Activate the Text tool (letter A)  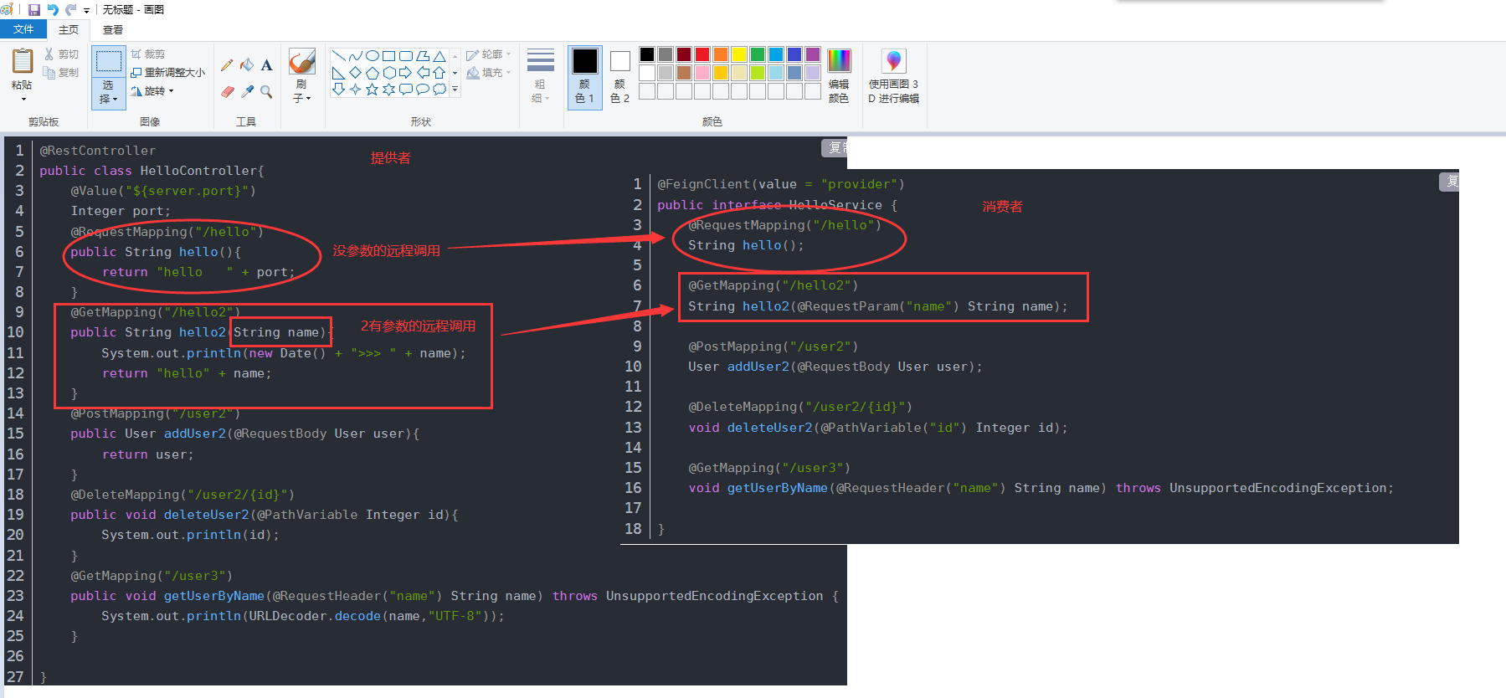[266, 65]
